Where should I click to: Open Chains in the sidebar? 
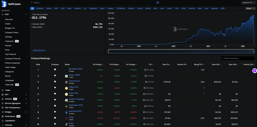[x=8, y=24]
